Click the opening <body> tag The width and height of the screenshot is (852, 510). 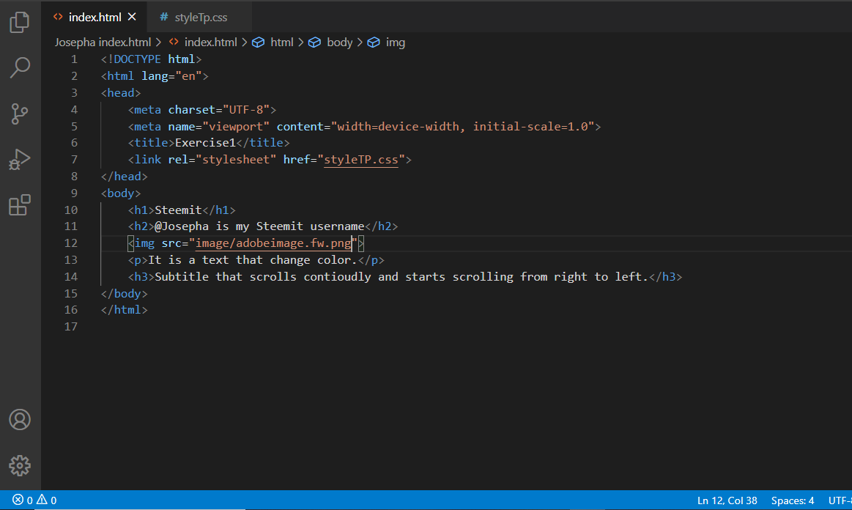[x=121, y=193]
